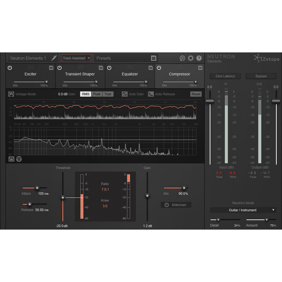Click the Vintage Mode waveform icon
This screenshot has width=282, height=282.
click(11, 94)
